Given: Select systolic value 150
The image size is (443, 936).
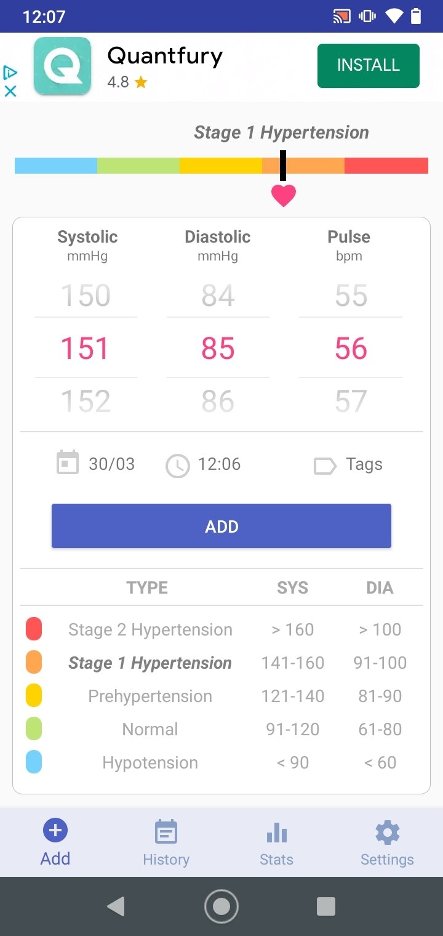Looking at the screenshot, I should (86, 296).
